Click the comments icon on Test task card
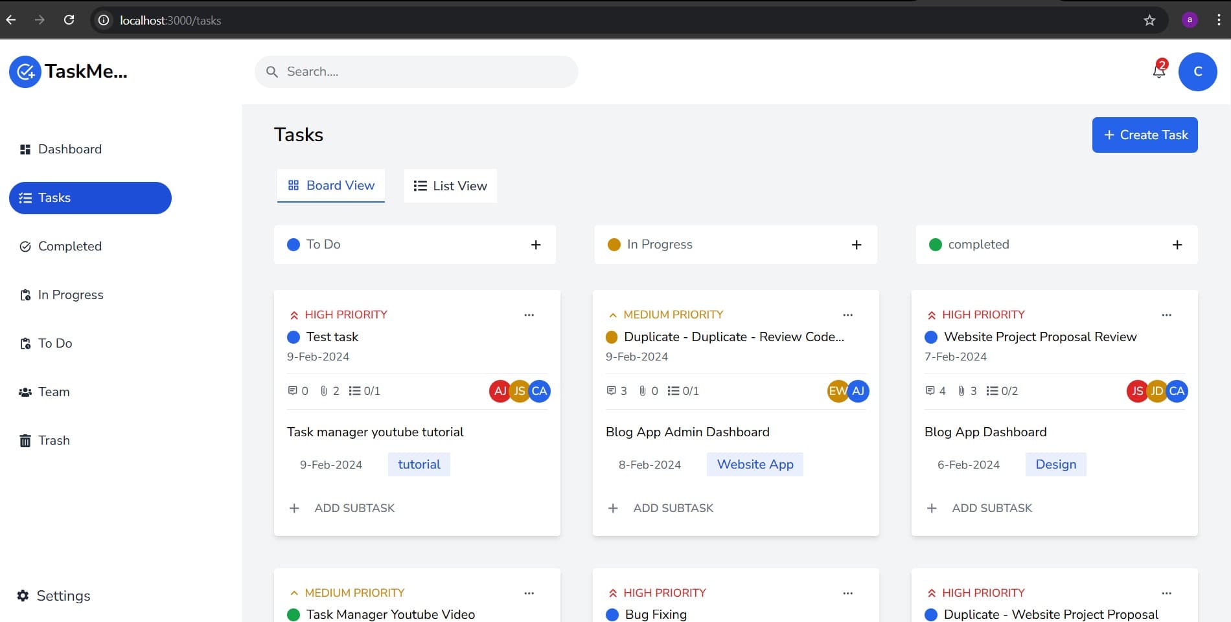 [x=293, y=390]
